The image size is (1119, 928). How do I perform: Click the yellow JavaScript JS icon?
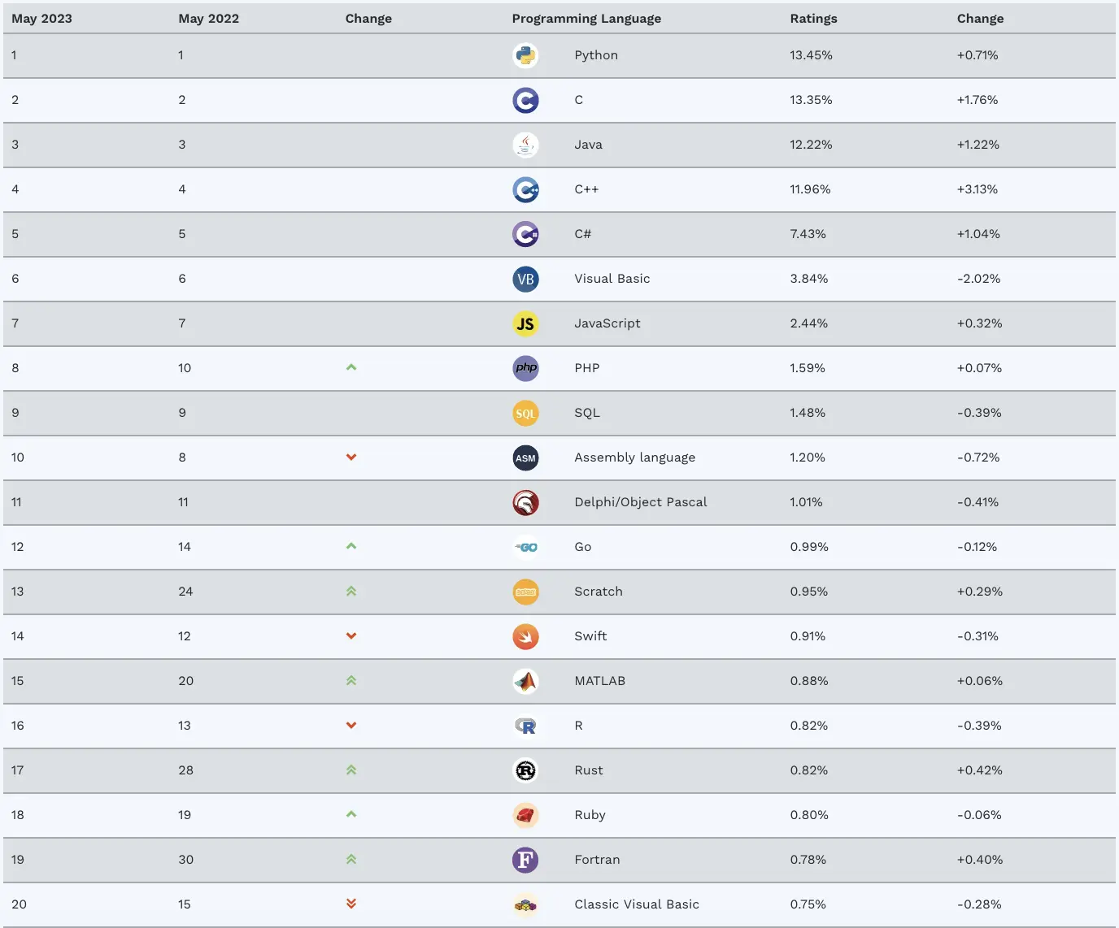(x=525, y=323)
